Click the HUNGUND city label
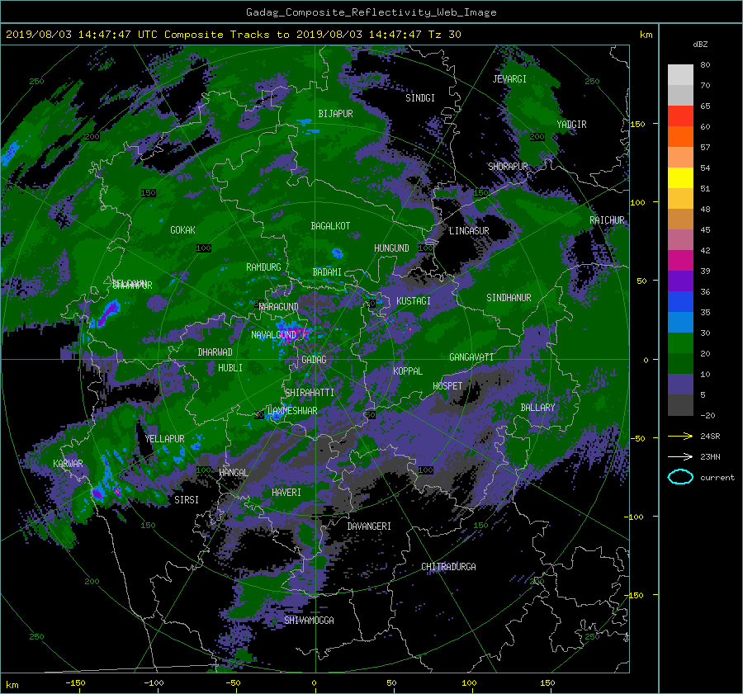Image resolution: width=743 pixels, height=694 pixels. point(391,248)
